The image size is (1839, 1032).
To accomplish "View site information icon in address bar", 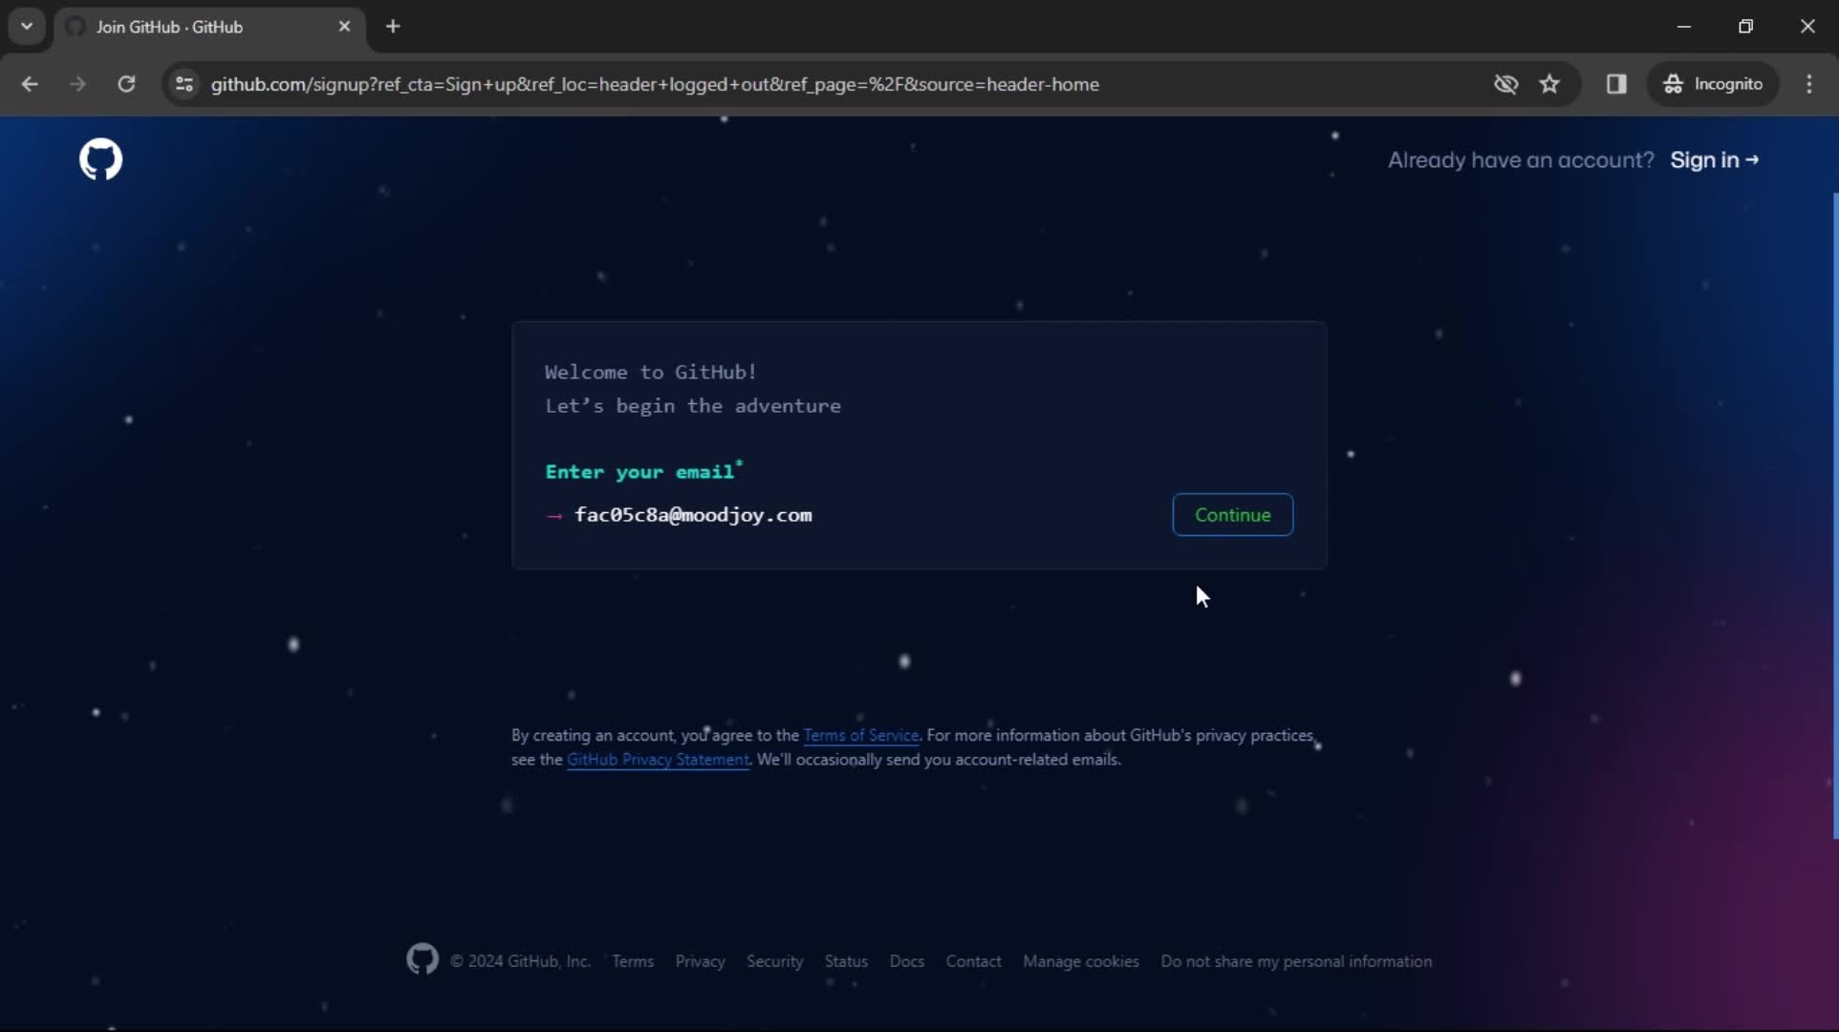I will point(184,84).
